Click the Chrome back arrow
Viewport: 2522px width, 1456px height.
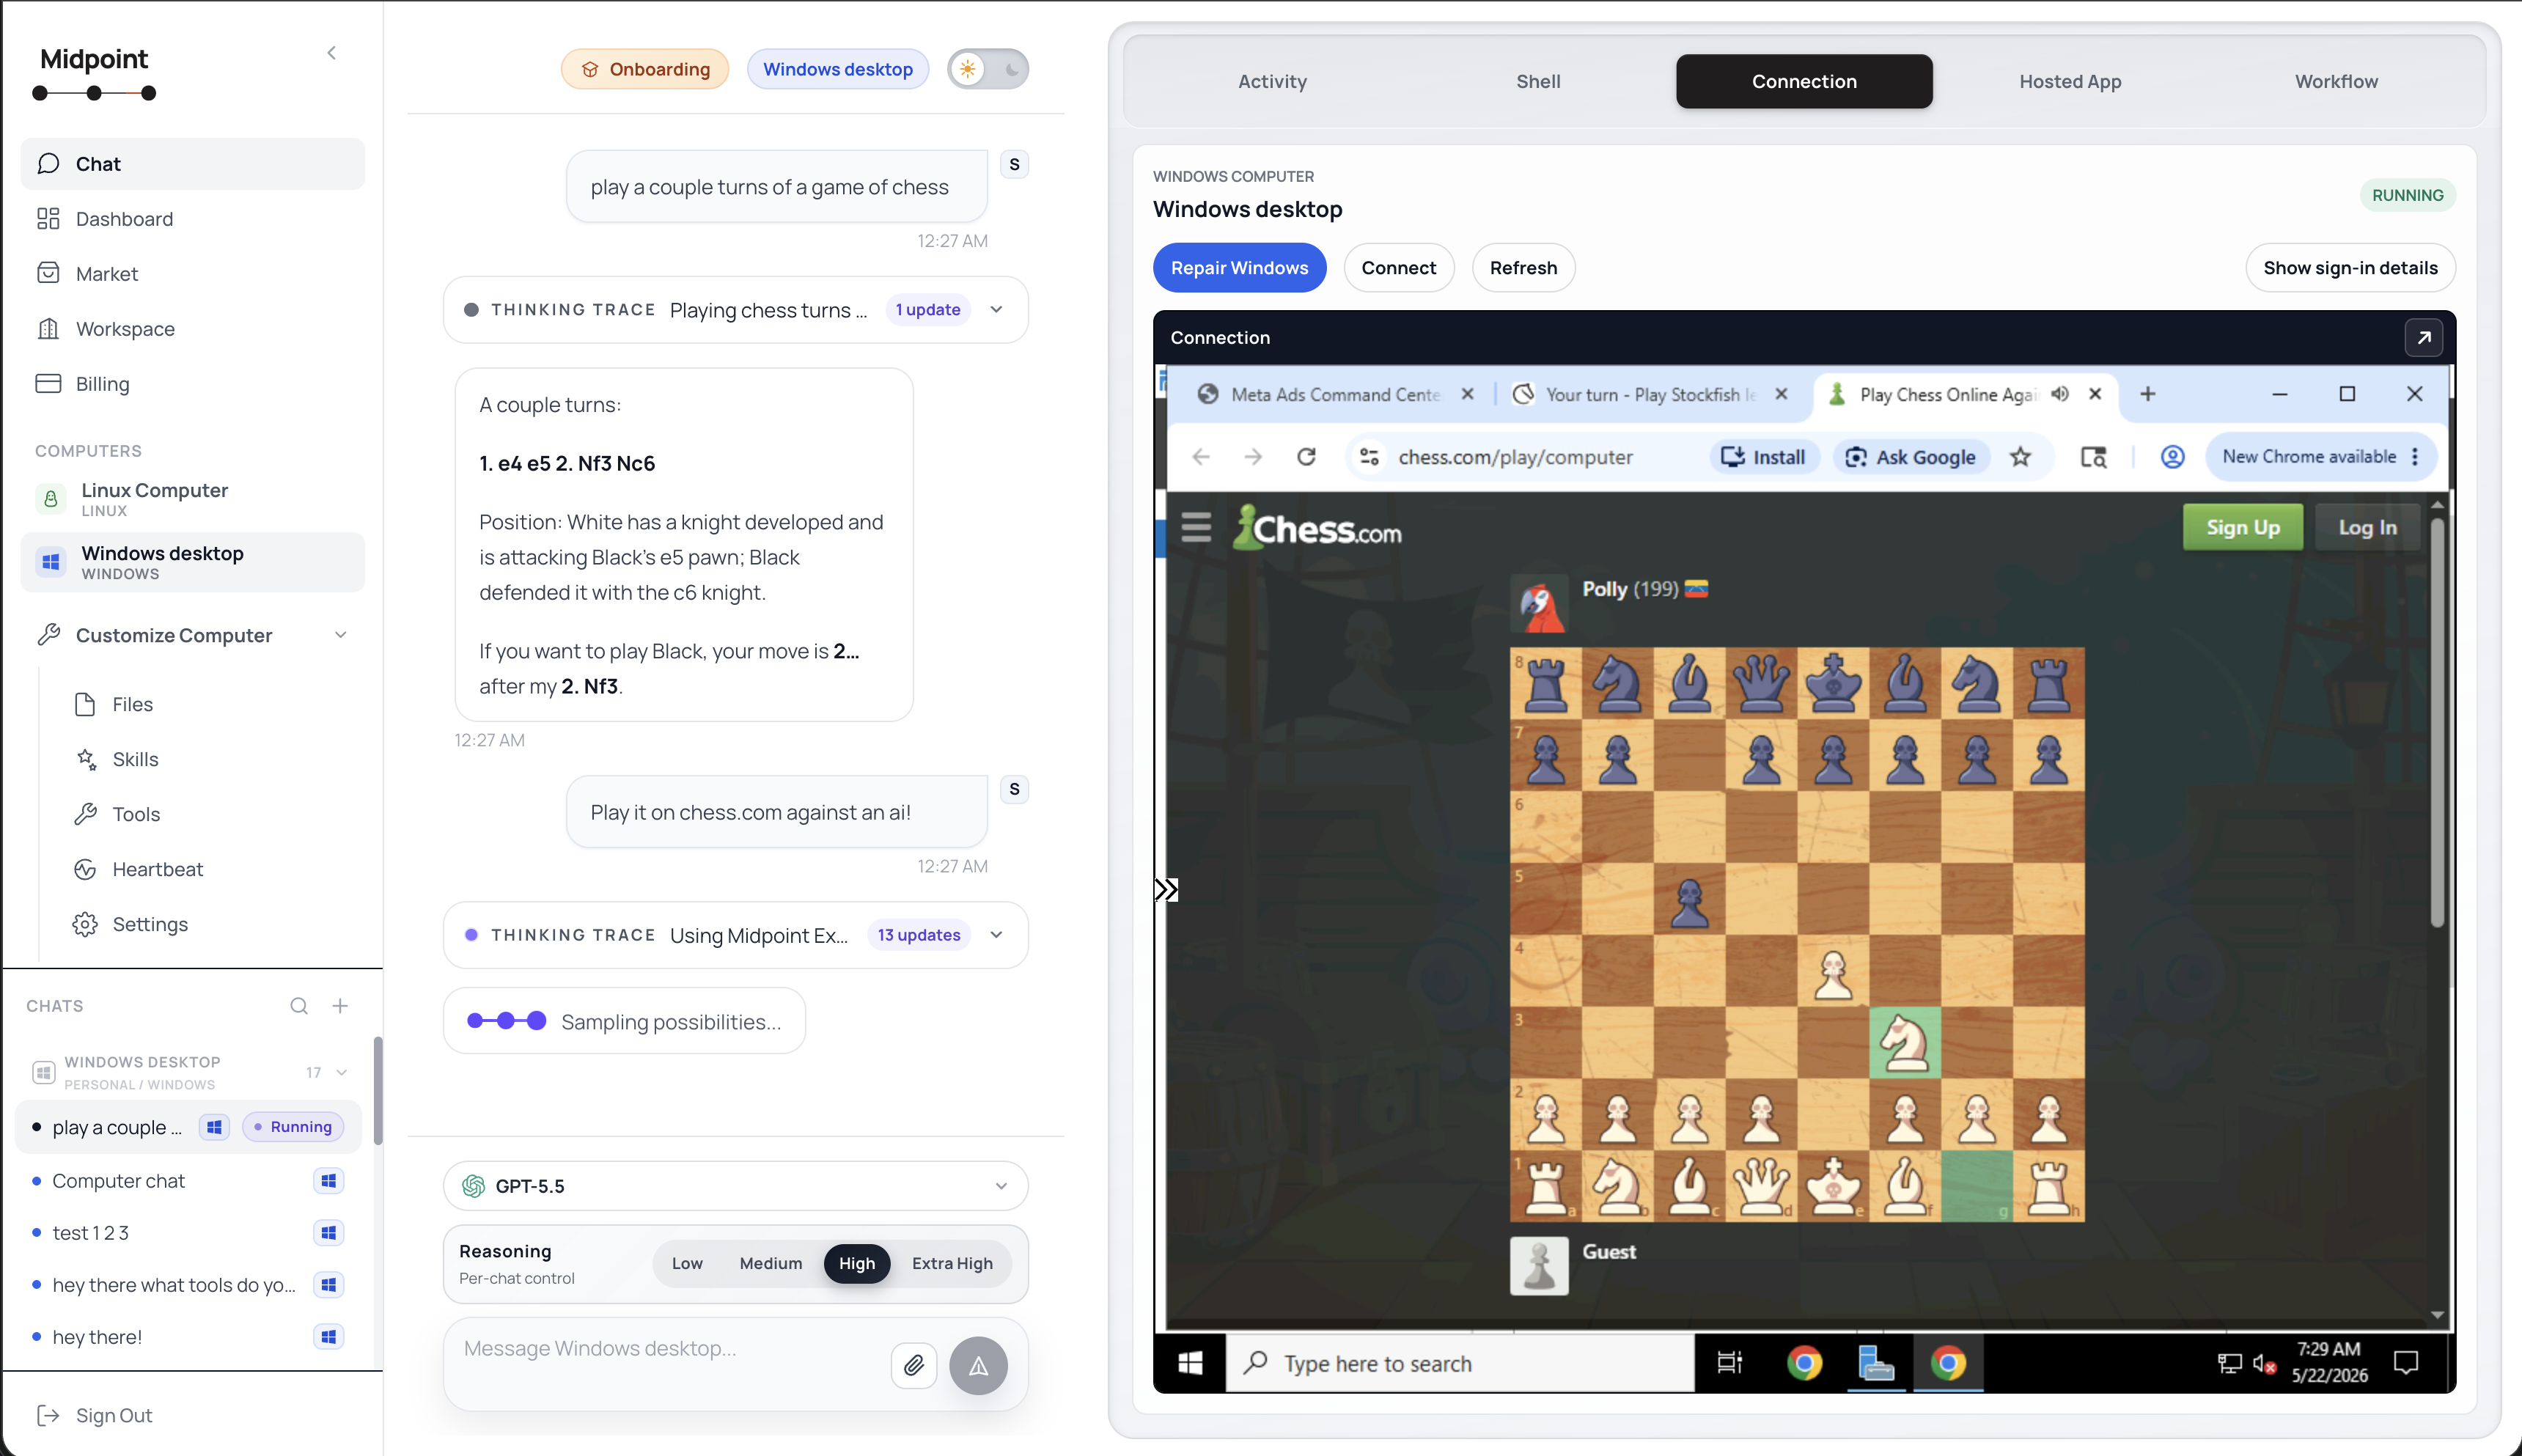click(1201, 457)
